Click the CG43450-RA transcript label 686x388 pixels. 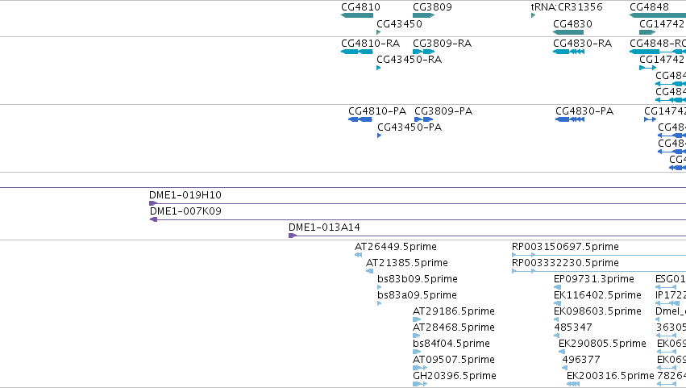click(x=410, y=59)
